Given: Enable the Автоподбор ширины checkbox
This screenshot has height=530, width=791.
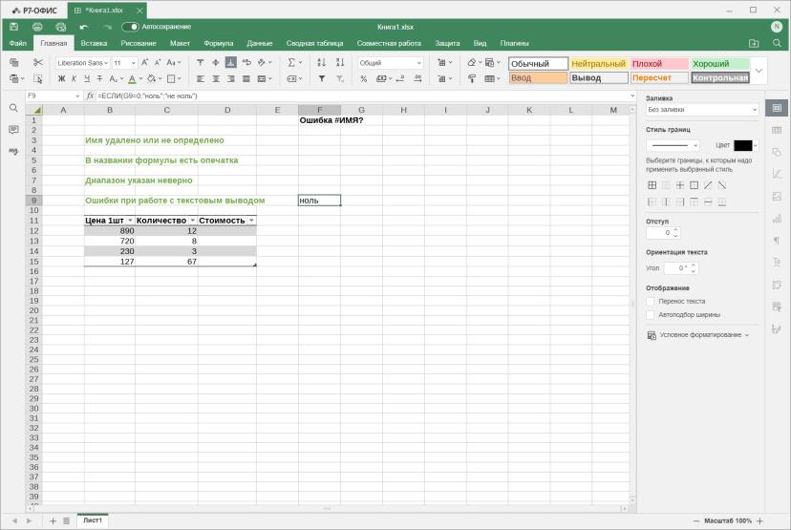Looking at the screenshot, I should [651, 315].
